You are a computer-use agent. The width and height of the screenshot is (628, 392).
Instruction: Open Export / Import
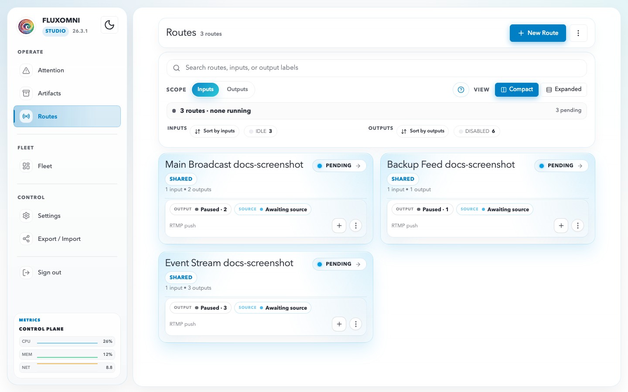(67, 239)
